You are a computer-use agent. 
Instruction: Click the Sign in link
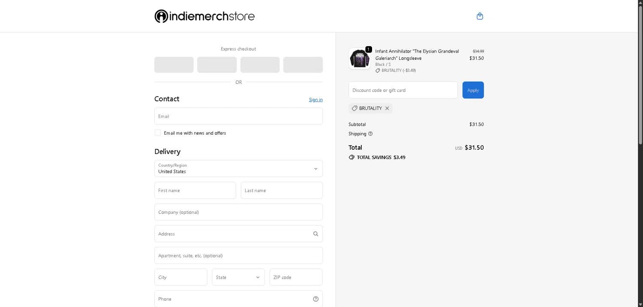[316, 100]
